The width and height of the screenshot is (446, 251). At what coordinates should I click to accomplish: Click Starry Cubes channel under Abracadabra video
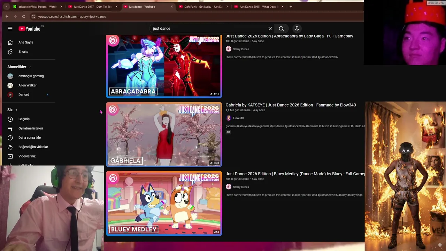click(241, 49)
